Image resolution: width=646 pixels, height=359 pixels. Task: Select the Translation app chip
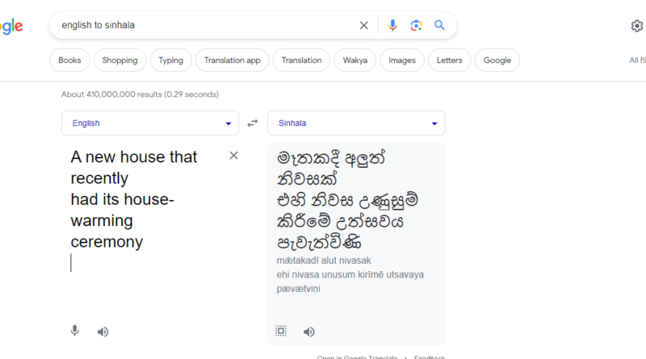(x=233, y=61)
